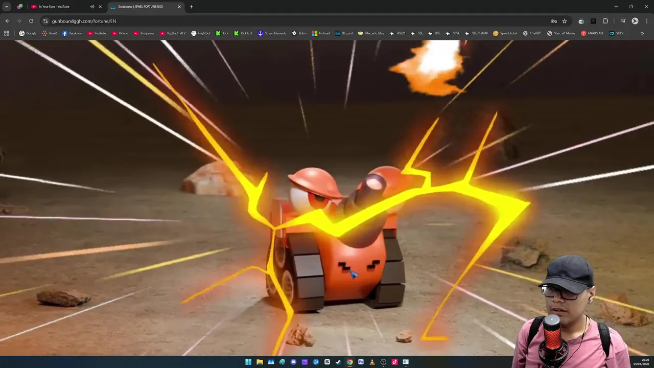Image resolution: width=654 pixels, height=368 pixels.
Task: Open the saved passwords key icon
Action: coord(553,21)
